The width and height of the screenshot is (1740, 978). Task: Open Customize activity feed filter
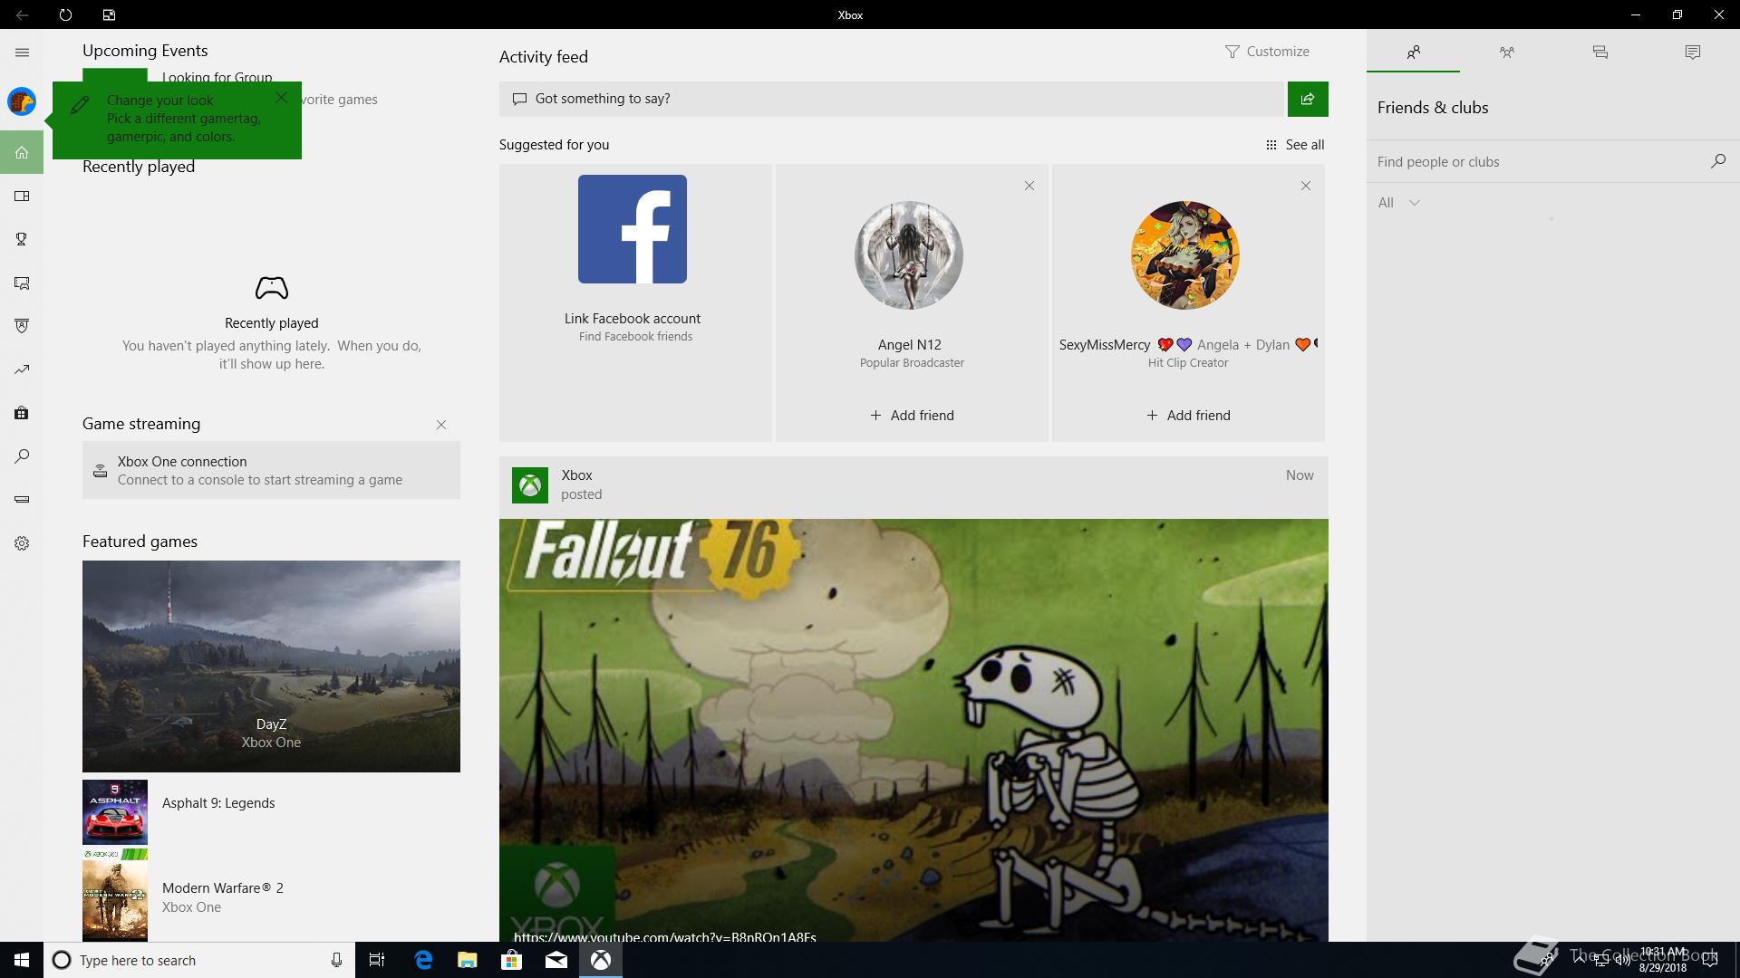tap(1267, 52)
